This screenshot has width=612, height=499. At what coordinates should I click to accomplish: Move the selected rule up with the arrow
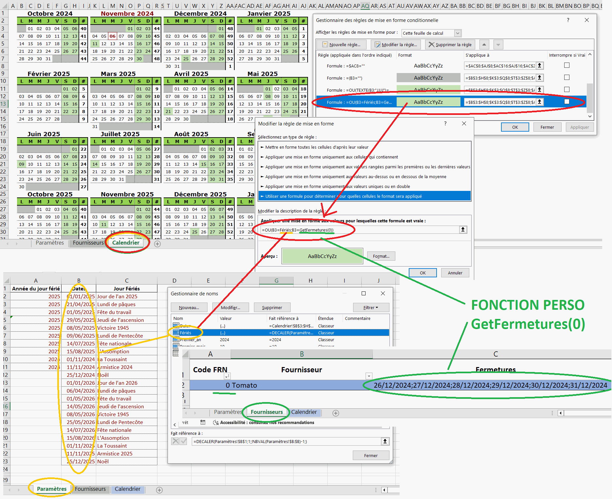484,45
